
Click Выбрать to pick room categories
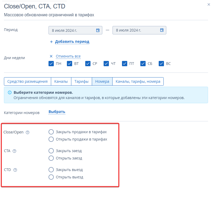click(x=57, y=112)
